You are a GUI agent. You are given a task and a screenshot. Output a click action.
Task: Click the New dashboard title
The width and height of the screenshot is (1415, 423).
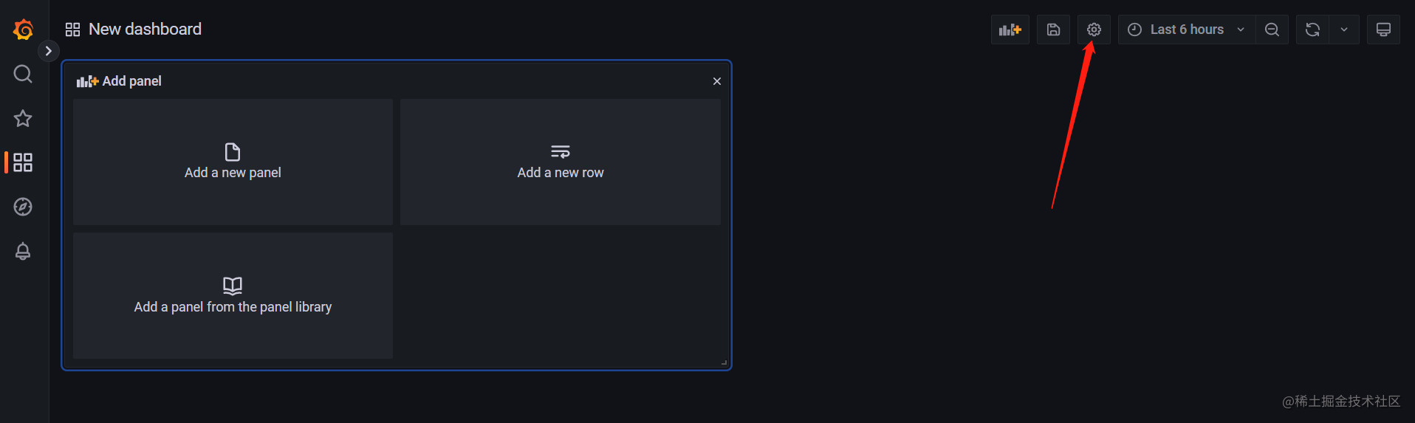[x=145, y=29]
